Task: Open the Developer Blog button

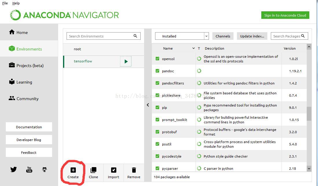Action: click(29, 140)
